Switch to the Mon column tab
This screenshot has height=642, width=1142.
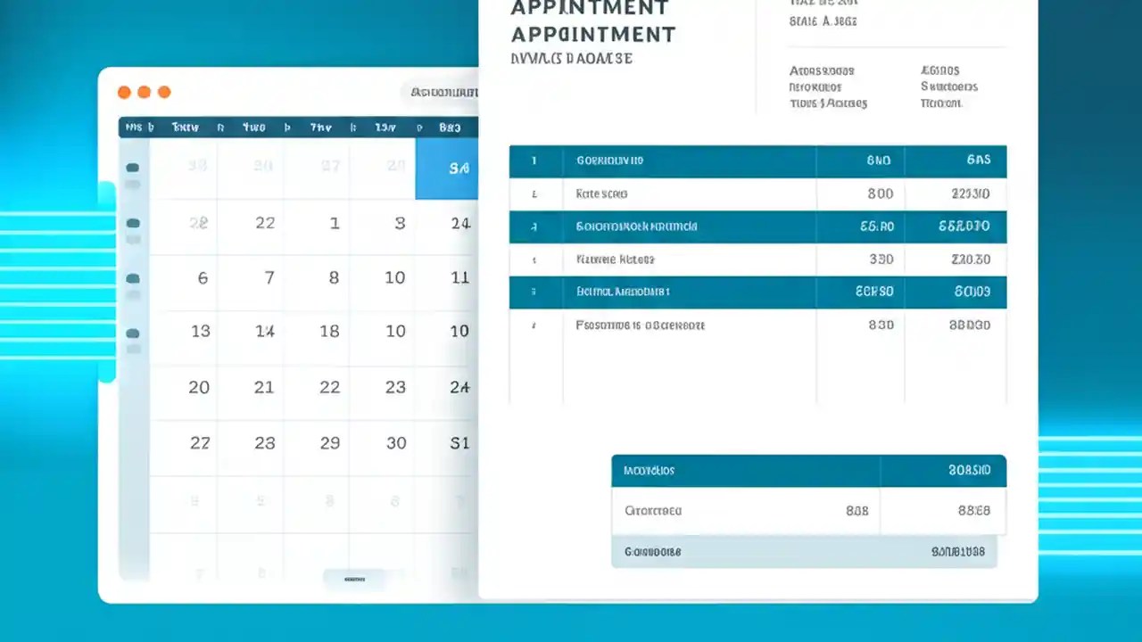tap(136, 127)
